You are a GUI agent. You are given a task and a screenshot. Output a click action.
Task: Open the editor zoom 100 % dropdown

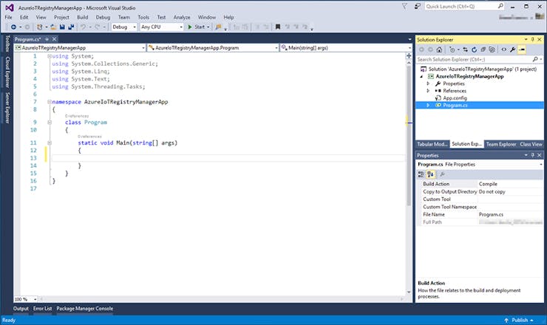point(35,299)
